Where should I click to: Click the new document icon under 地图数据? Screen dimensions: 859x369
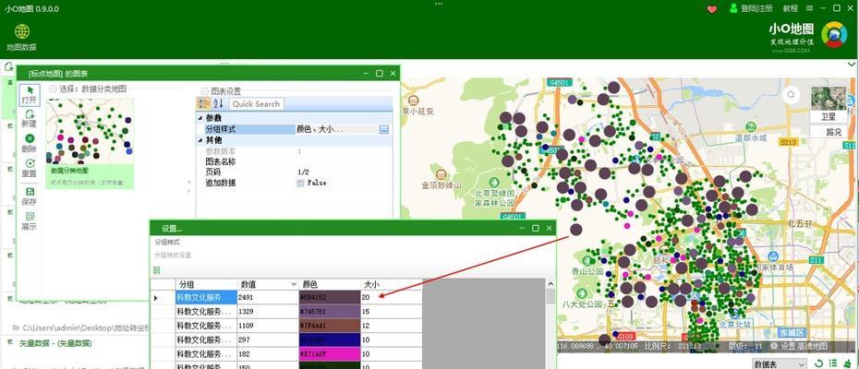[x=8, y=66]
